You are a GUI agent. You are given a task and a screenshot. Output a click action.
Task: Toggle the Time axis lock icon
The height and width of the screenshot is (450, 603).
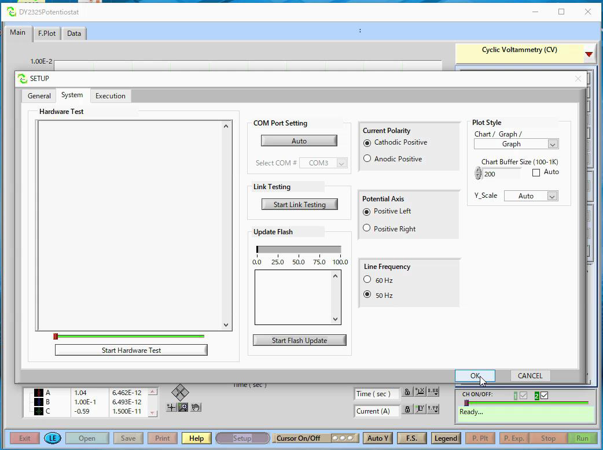407,393
